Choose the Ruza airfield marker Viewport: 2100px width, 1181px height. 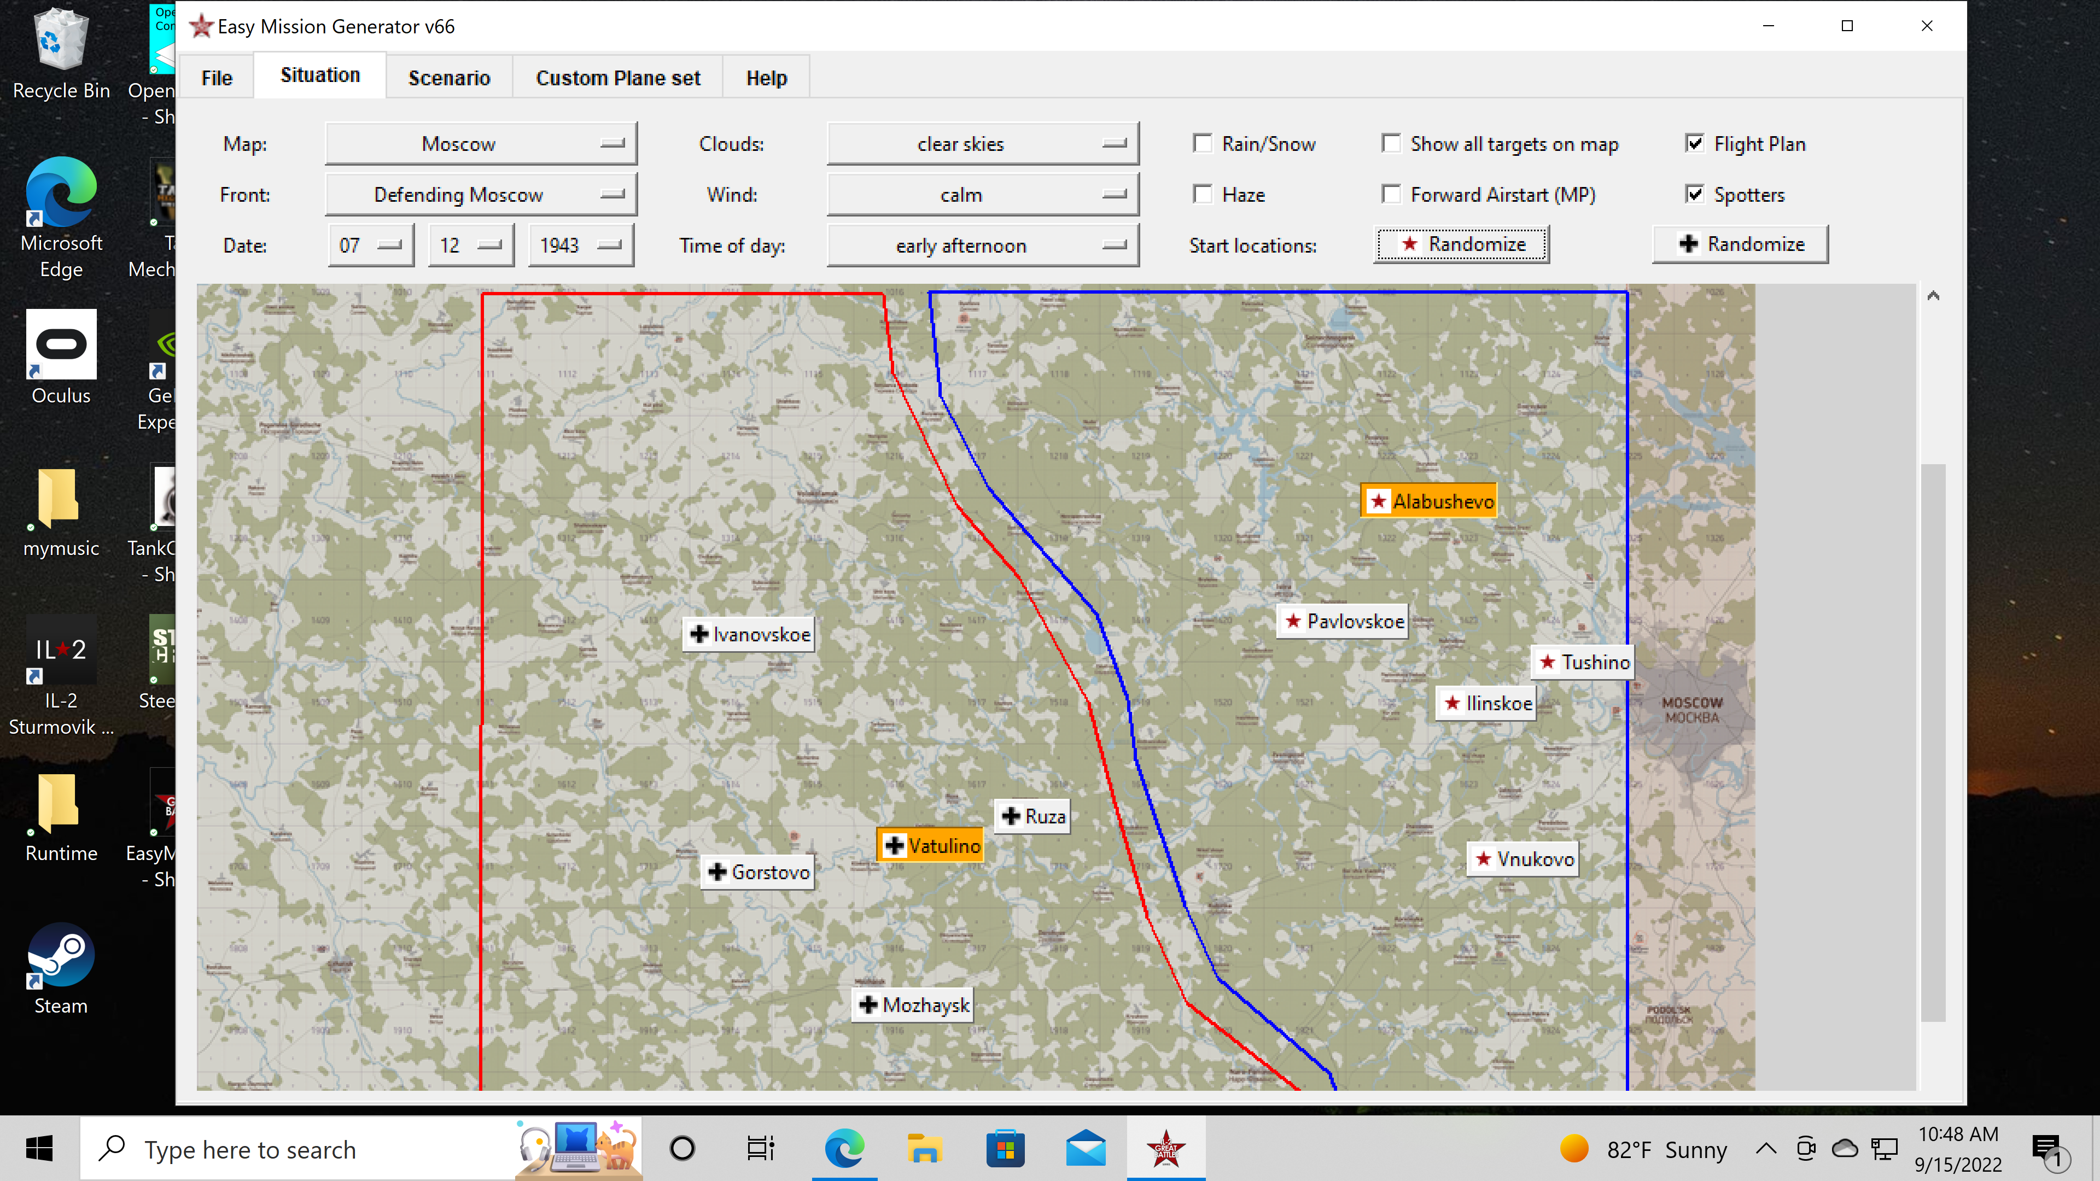pyautogui.click(x=1032, y=816)
